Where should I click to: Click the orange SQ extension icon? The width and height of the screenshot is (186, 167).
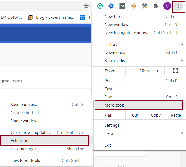click(133, 6)
